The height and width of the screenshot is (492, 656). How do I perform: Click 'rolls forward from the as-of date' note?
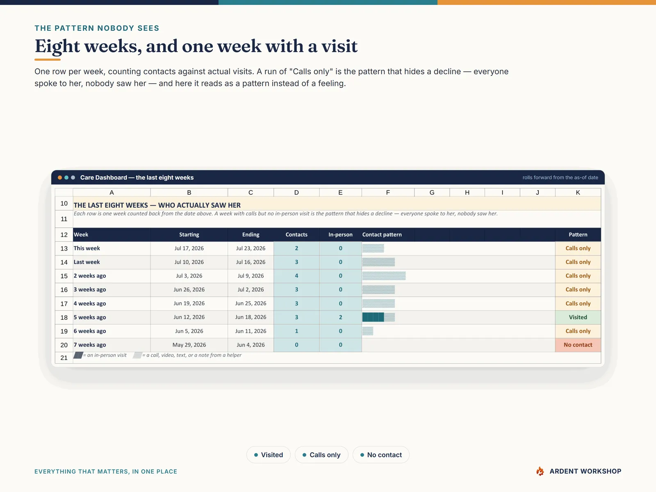(560, 178)
